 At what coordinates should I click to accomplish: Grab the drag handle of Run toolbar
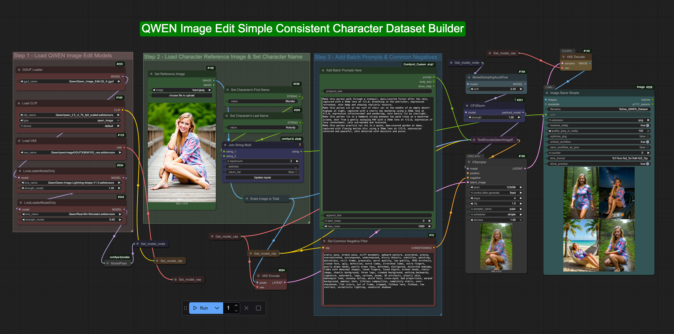[186, 308]
